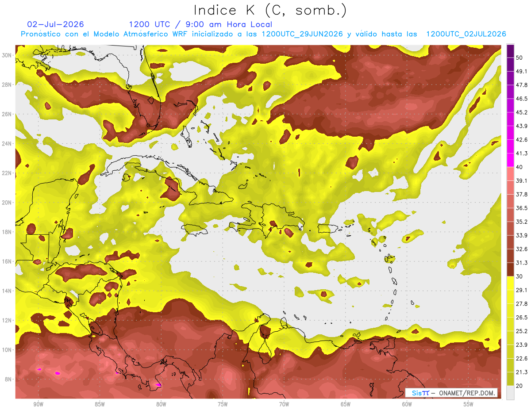Image resolution: width=531 pixels, height=410 pixels.
Task: Click the 75W longitude label
Action: tap(223, 405)
